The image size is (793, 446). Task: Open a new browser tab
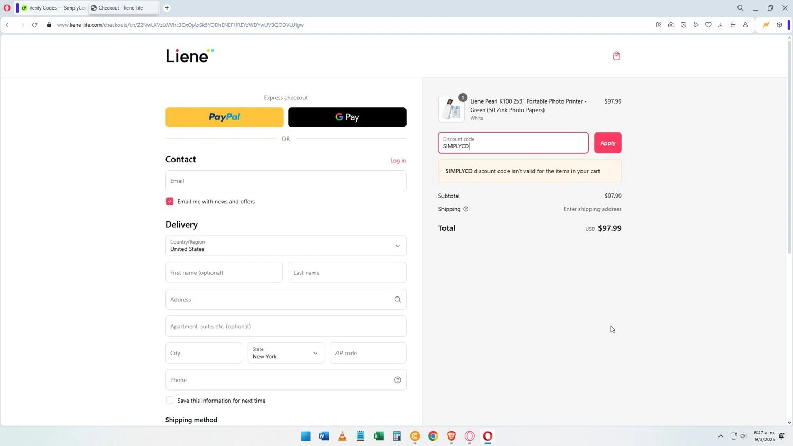click(x=167, y=8)
